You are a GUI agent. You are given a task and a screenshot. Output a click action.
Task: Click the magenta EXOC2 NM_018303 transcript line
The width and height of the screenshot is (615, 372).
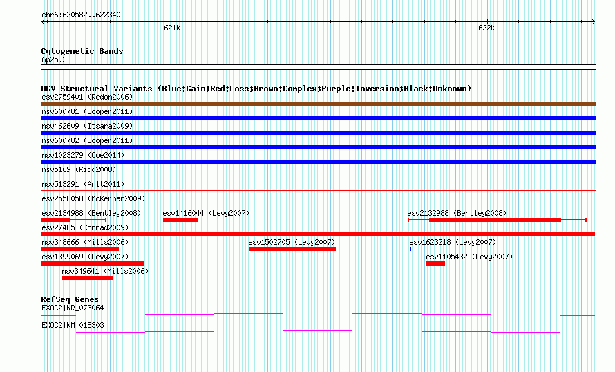318,332
